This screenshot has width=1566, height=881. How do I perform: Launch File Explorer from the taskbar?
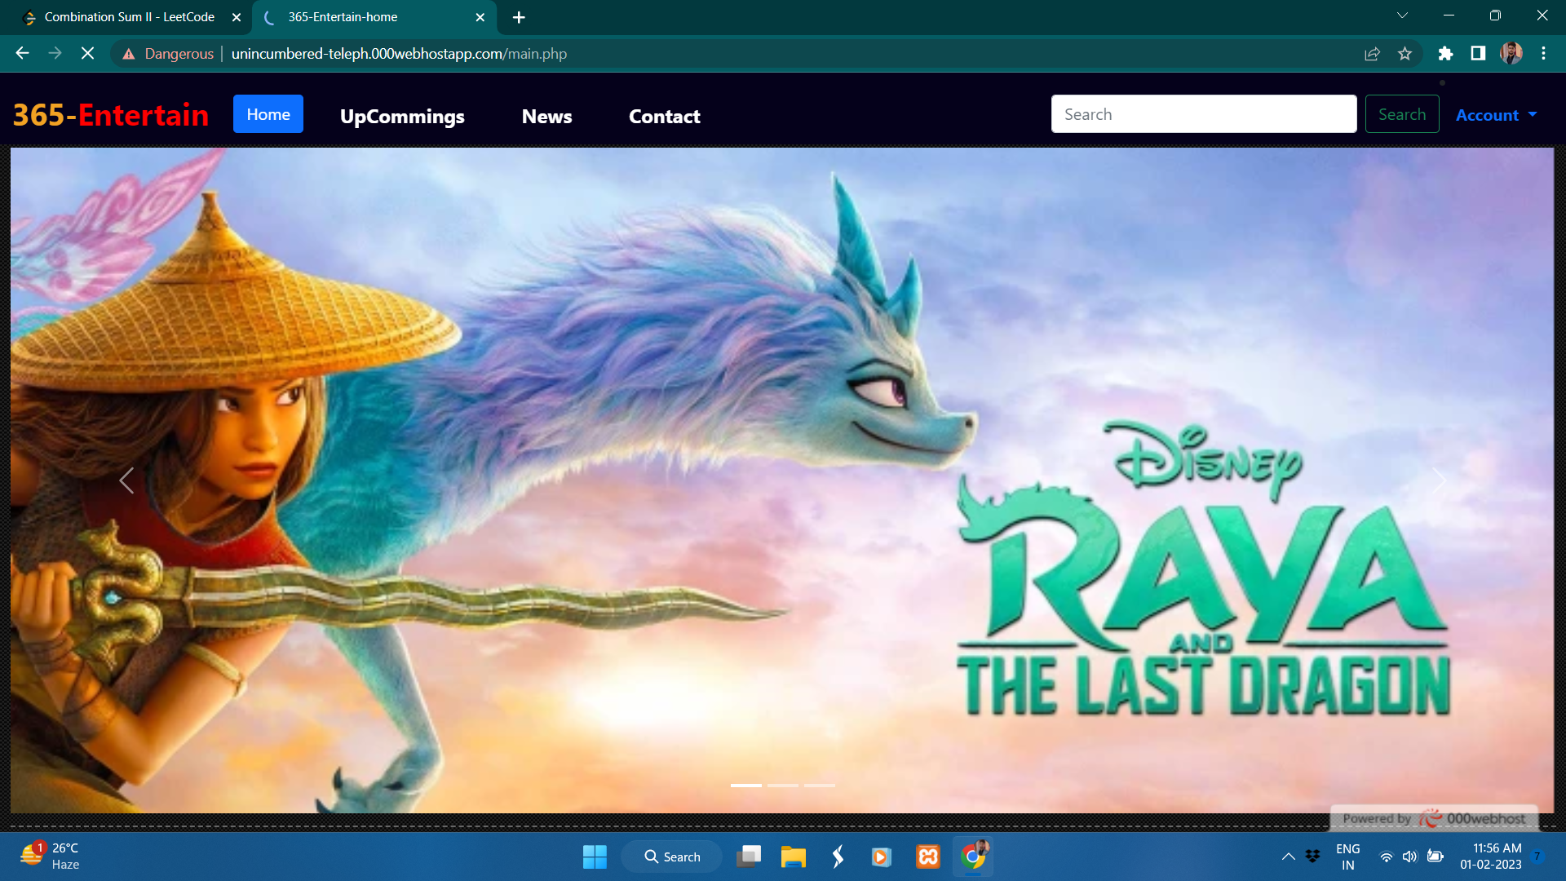793,857
